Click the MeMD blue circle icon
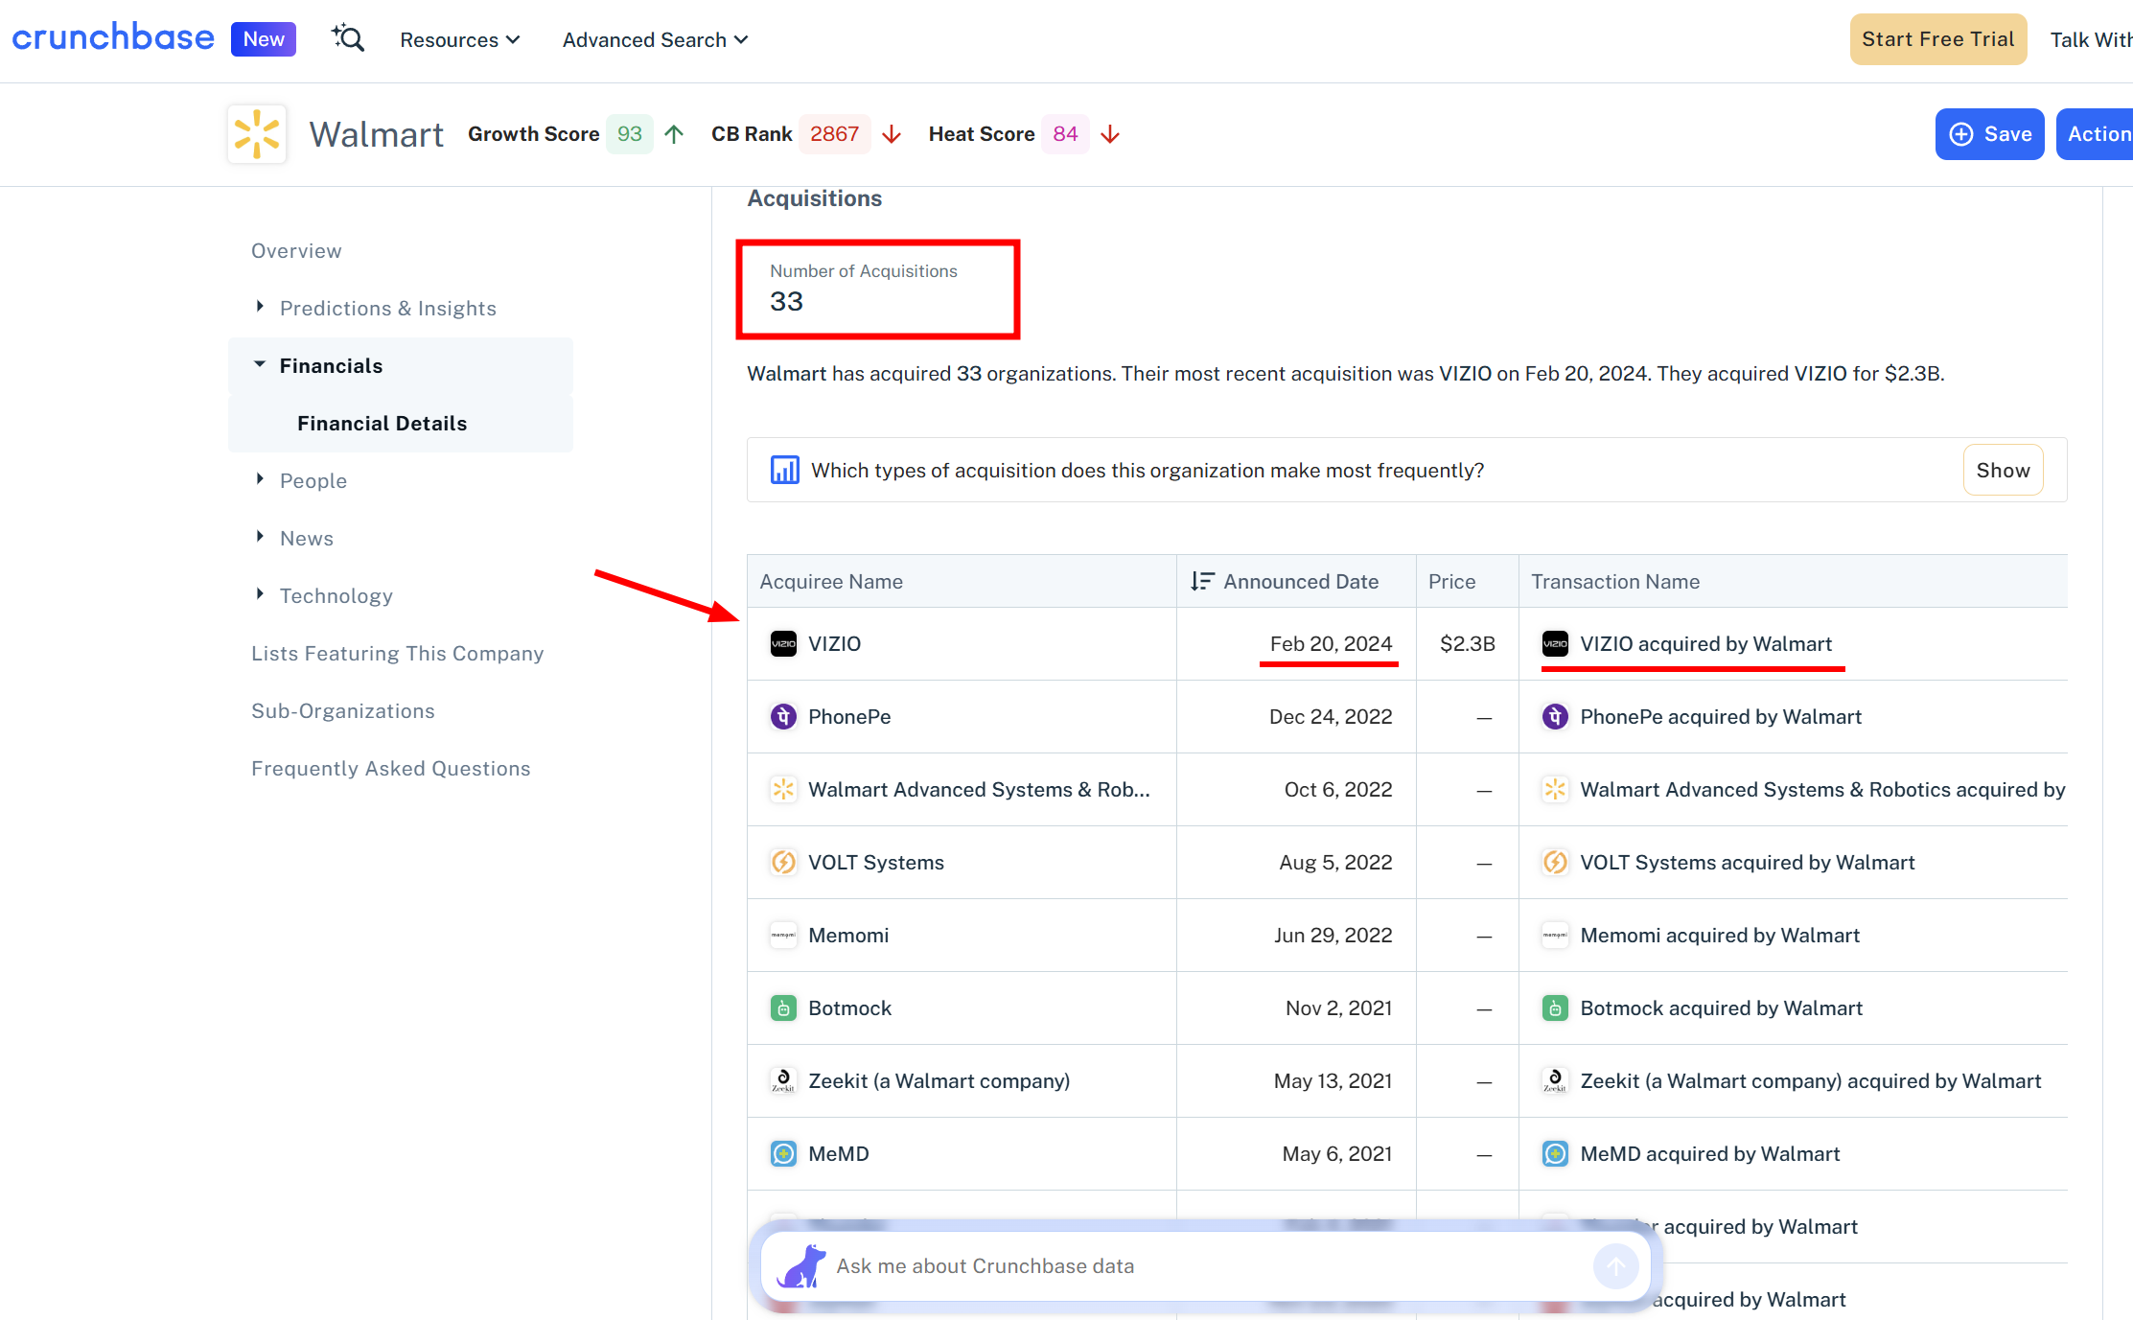Image resolution: width=2133 pixels, height=1320 pixels. (783, 1154)
